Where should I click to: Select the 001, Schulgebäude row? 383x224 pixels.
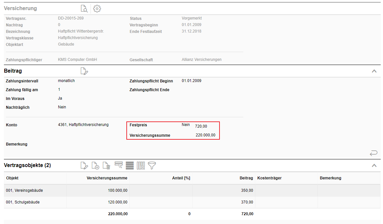[23, 202]
